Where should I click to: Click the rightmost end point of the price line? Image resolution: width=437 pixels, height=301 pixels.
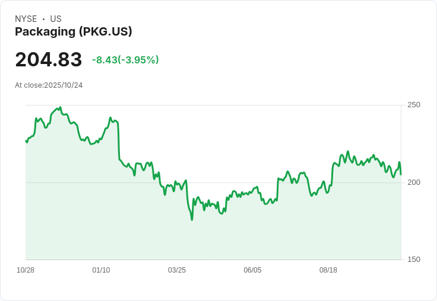coord(401,174)
